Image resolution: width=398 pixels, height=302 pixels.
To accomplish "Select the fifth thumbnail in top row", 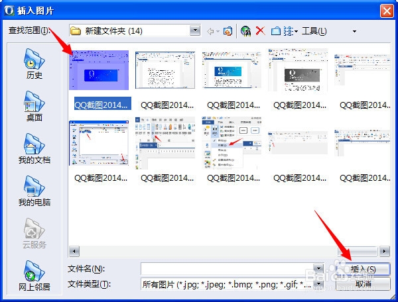I will coord(362,70).
